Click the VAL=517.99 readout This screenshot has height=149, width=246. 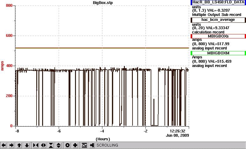click(x=218, y=44)
